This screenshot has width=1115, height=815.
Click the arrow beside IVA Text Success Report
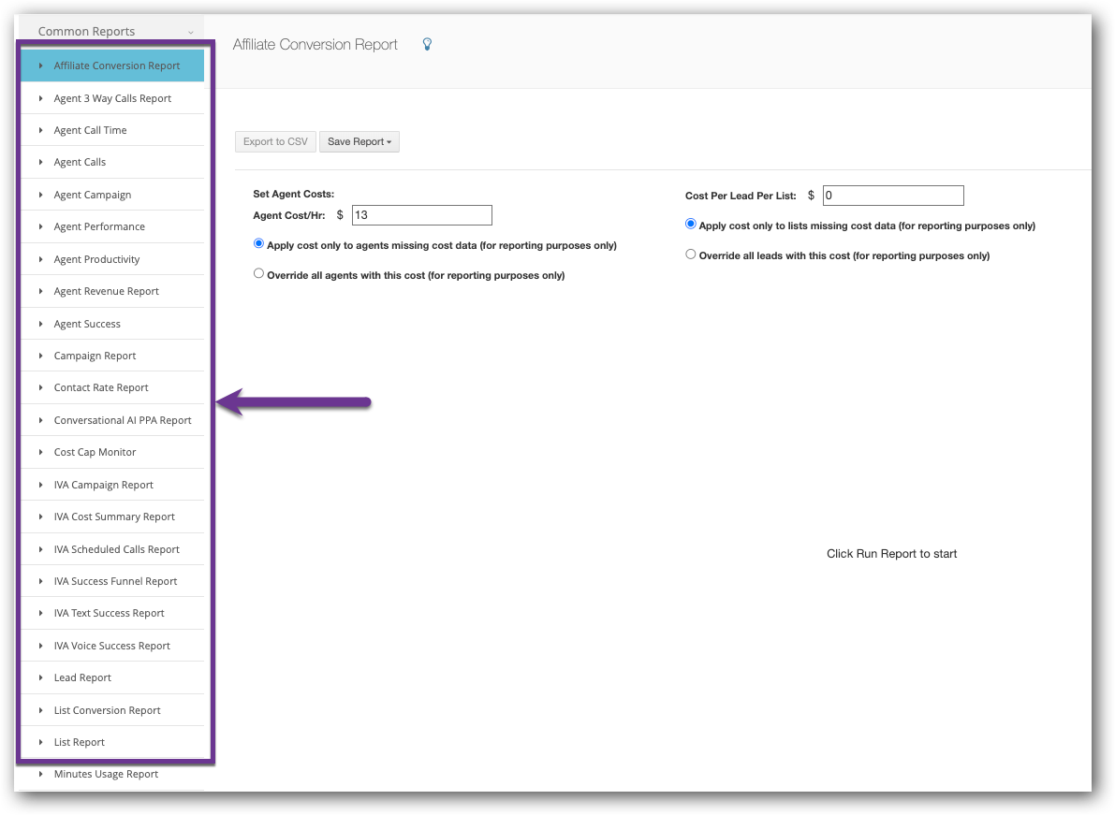40,613
